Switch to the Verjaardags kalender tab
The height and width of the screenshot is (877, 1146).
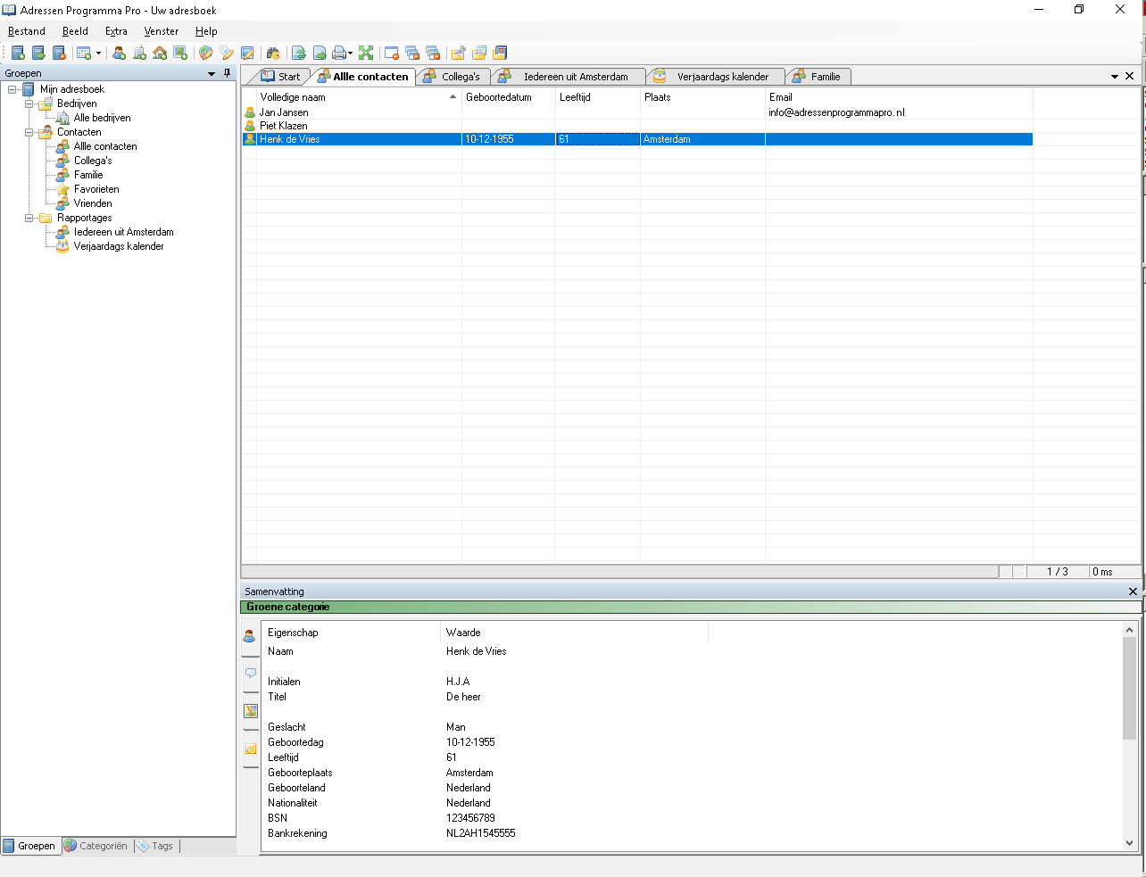click(721, 77)
